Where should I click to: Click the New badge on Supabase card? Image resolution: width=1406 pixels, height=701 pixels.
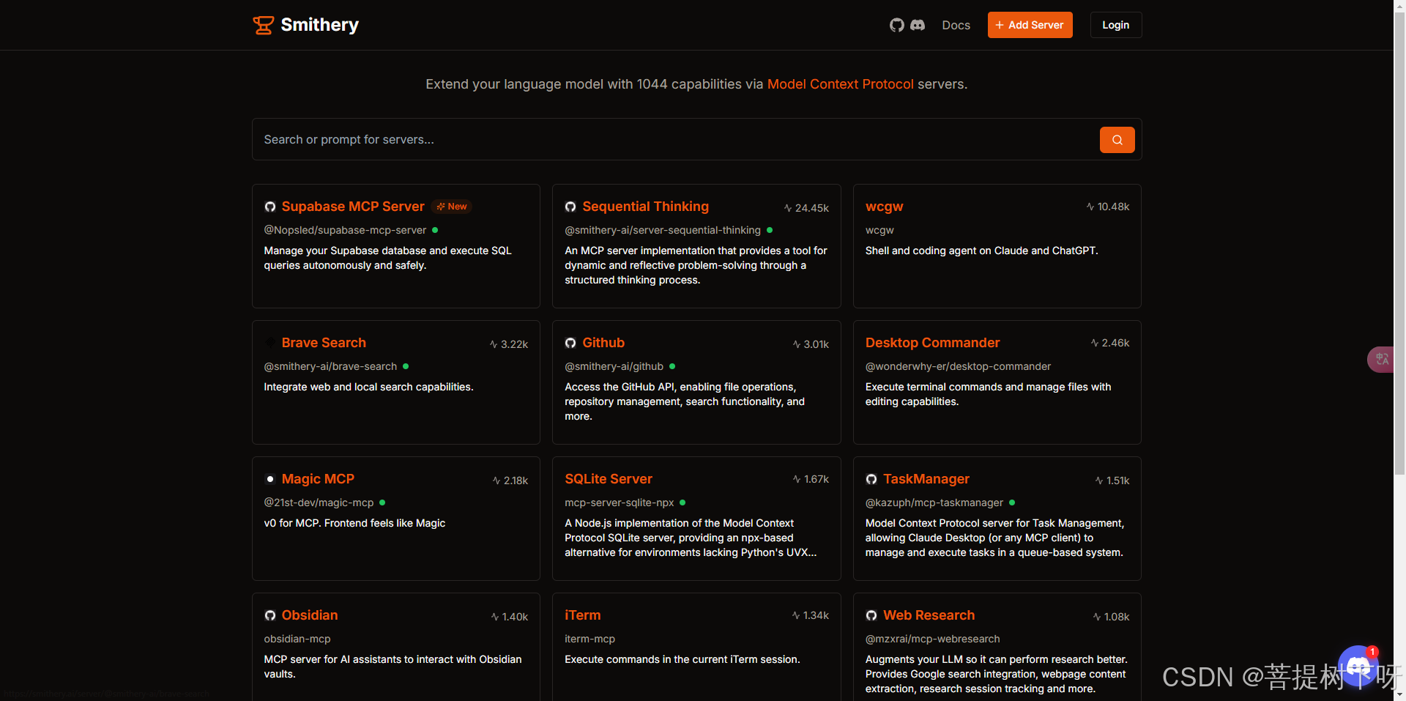452,207
